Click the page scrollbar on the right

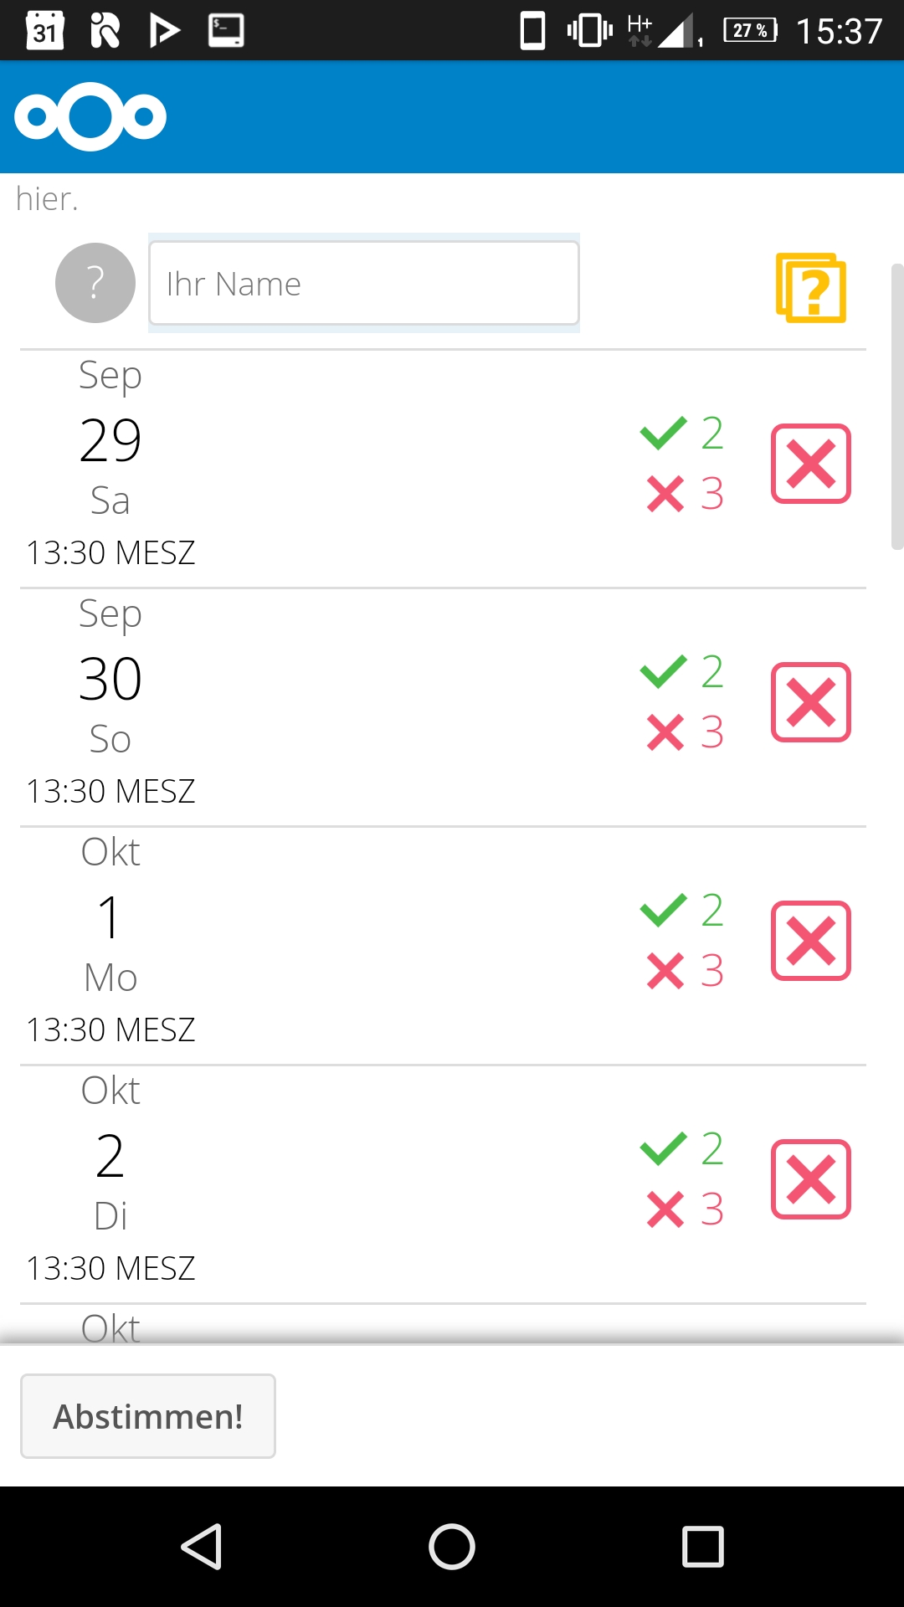[x=897, y=407]
